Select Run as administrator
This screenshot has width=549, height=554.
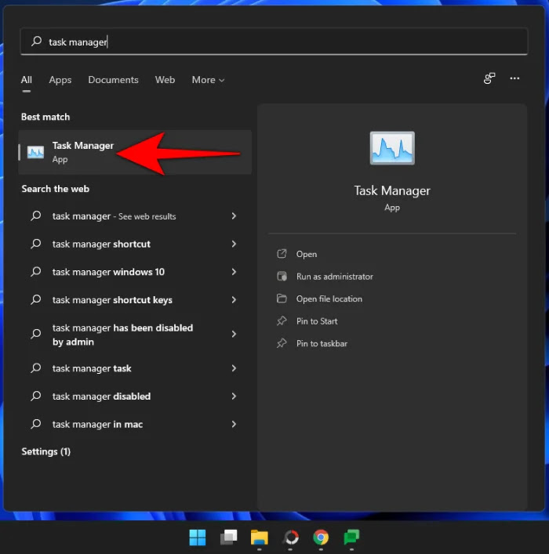335,277
